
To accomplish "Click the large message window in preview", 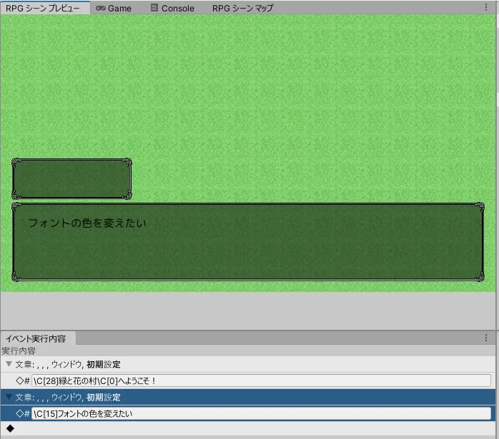I will click(248, 242).
